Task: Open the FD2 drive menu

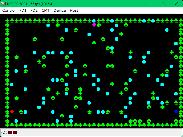Action: [34, 11]
